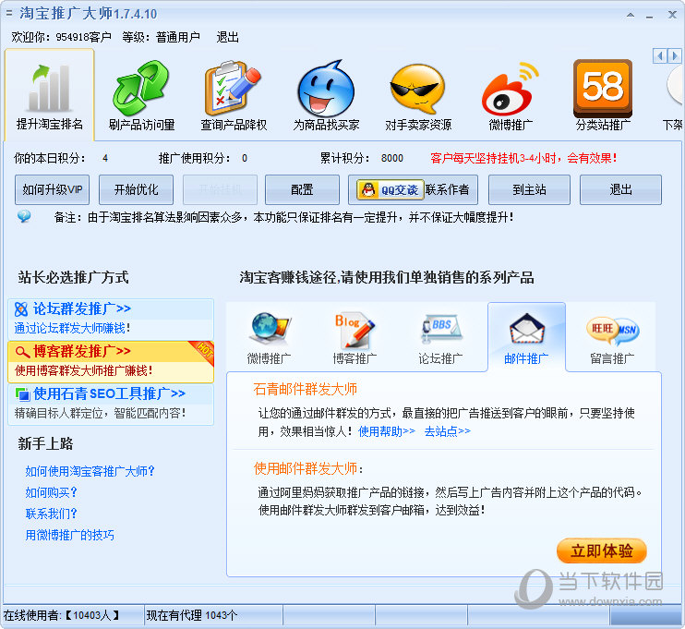Click the 欢迎你: 954918客户 text
Screen dimensions: 685x629
[61, 37]
